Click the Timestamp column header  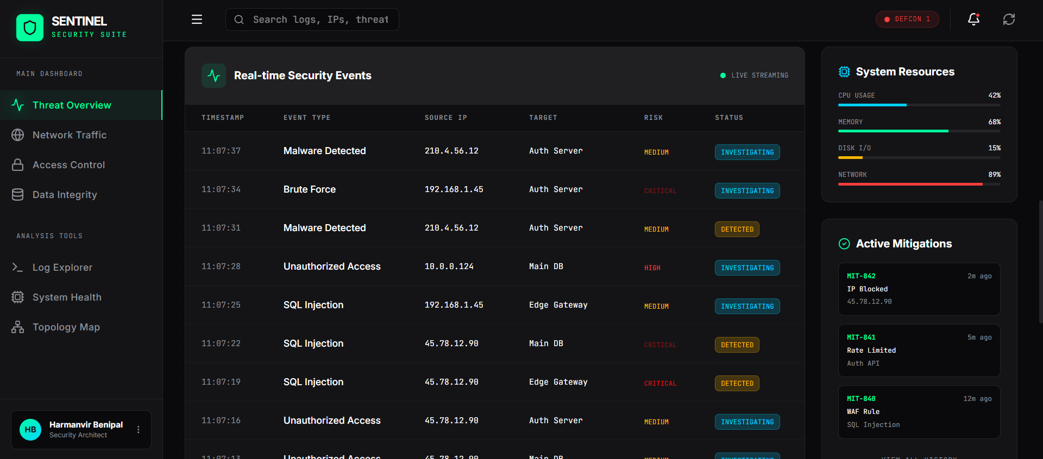pos(223,118)
